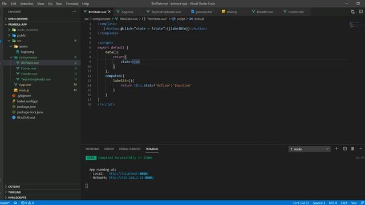Viewport: 365px width, 205px height.
Task: Open Explorer more actions ellipsis
Action: (x=74, y=11)
